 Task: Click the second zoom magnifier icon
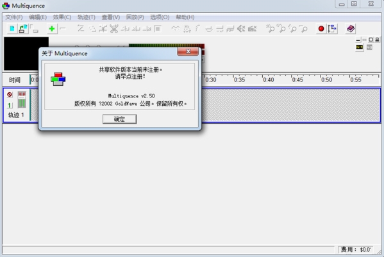point(281,29)
